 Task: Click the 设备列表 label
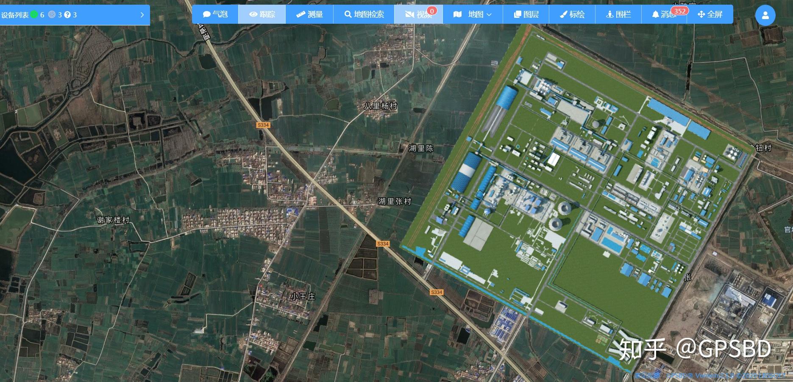click(15, 15)
